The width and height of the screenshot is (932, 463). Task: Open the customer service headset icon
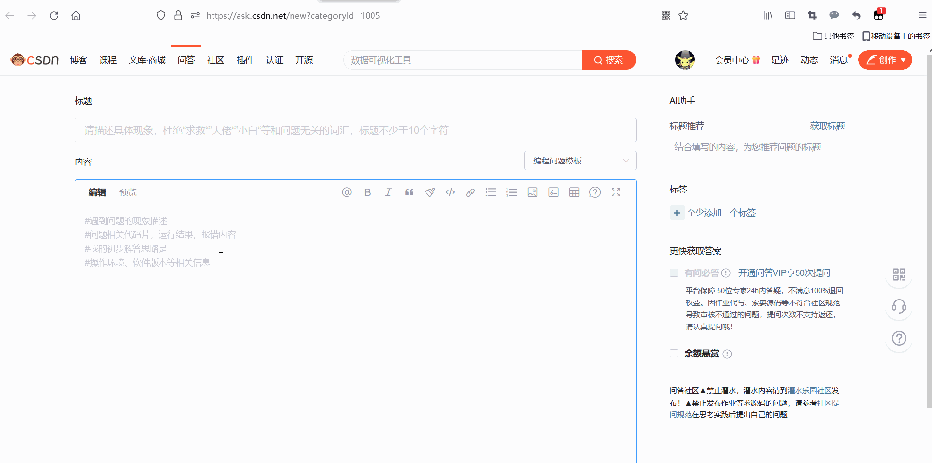[x=899, y=307]
